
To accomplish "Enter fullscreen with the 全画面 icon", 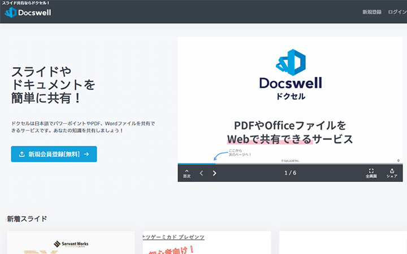I will [x=371, y=173].
